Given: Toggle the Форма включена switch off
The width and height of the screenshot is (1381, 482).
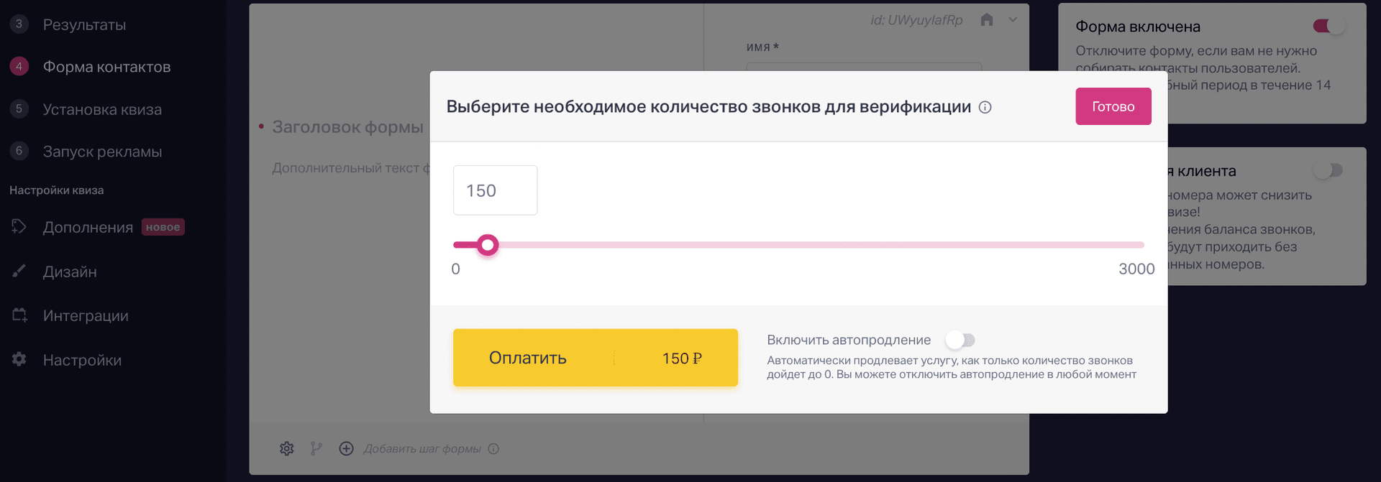Looking at the screenshot, I should (1328, 27).
